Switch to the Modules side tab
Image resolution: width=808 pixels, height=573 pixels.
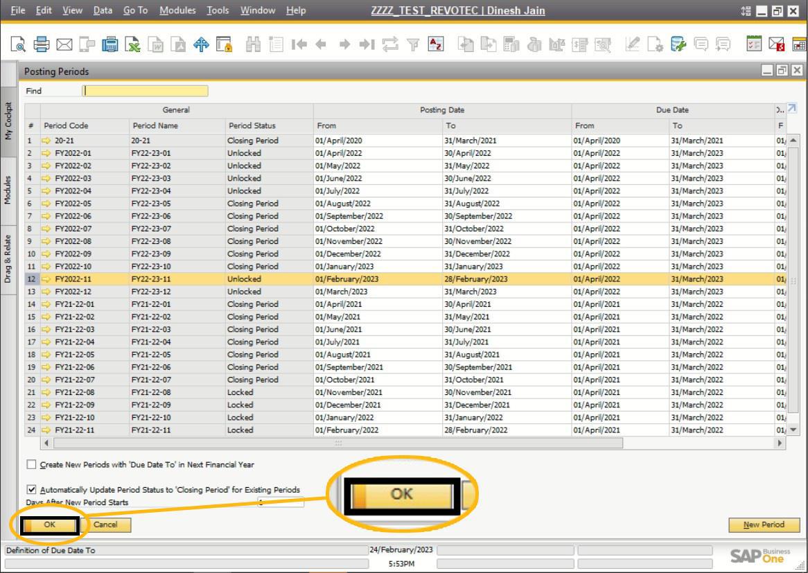(8, 190)
